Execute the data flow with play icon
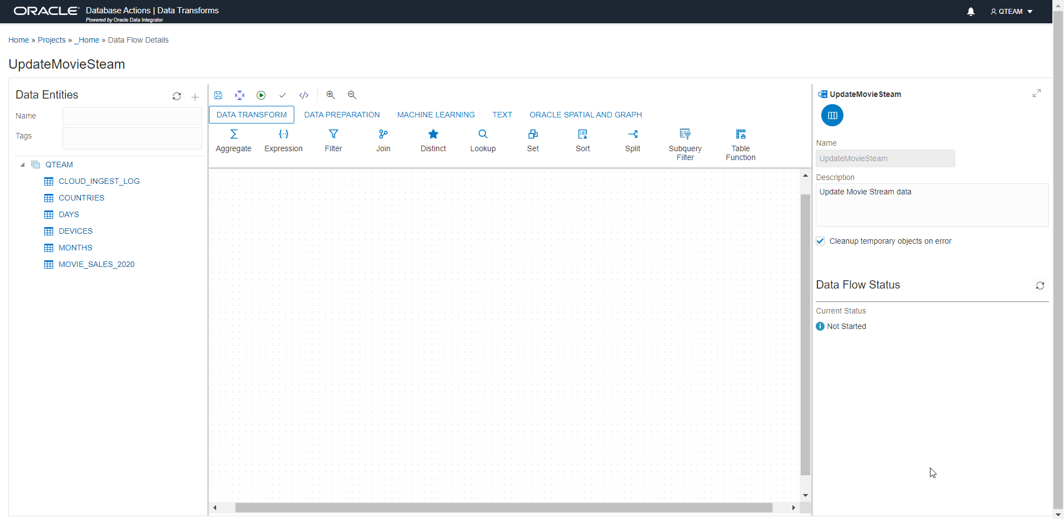 261,95
